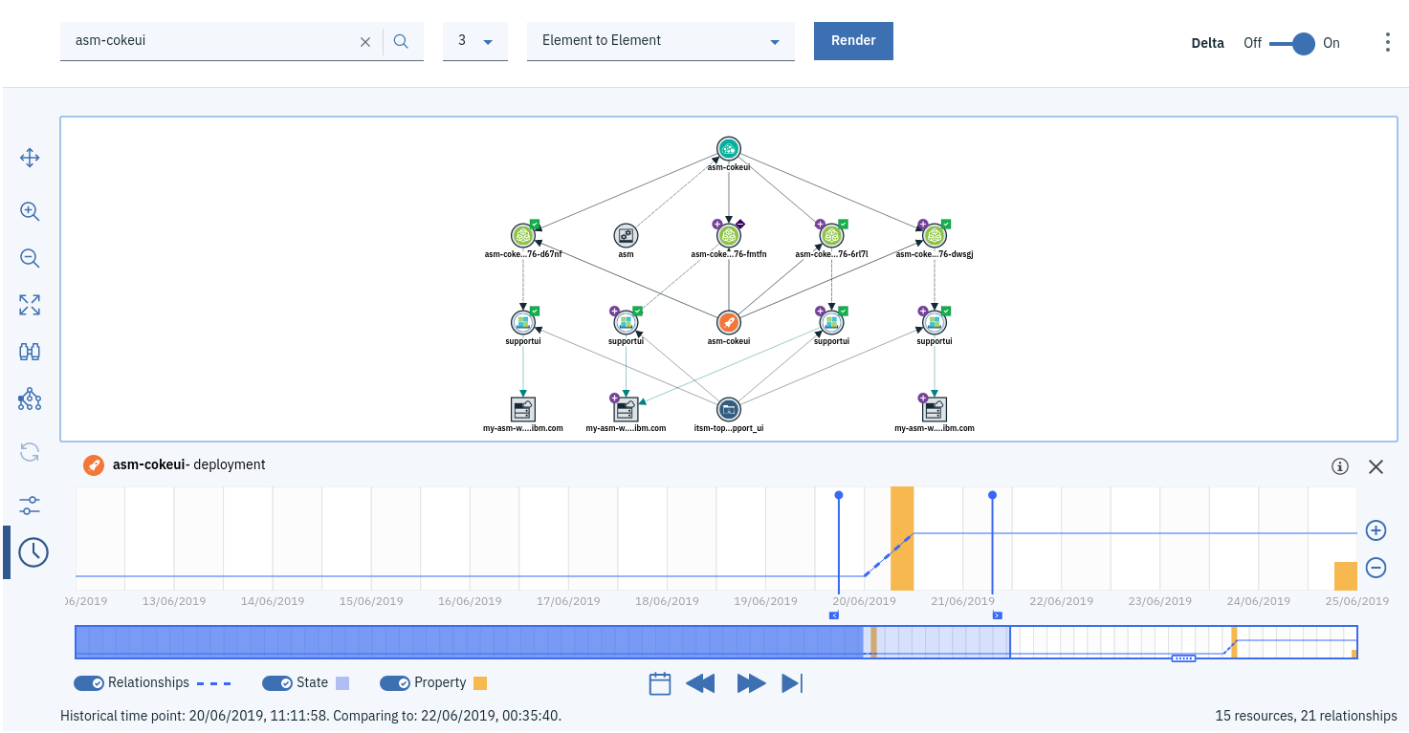This screenshot has width=1409, height=733.
Task: Open timeline information icon
Action: click(x=1340, y=466)
